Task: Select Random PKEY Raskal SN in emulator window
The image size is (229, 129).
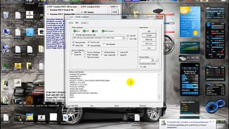Action: coord(48,10)
